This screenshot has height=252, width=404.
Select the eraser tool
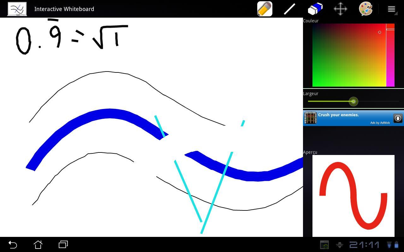[x=315, y=9]
